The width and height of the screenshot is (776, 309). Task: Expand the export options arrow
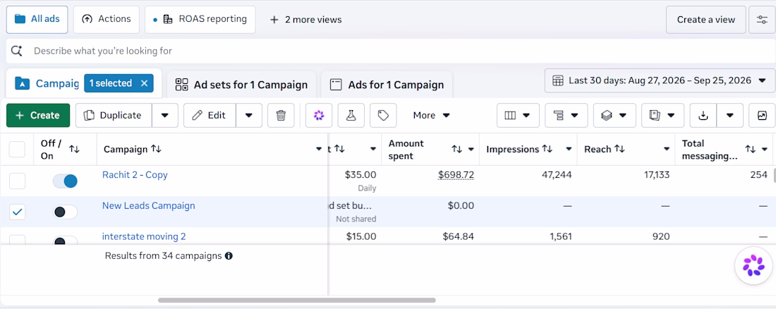[x=730, y=116]
